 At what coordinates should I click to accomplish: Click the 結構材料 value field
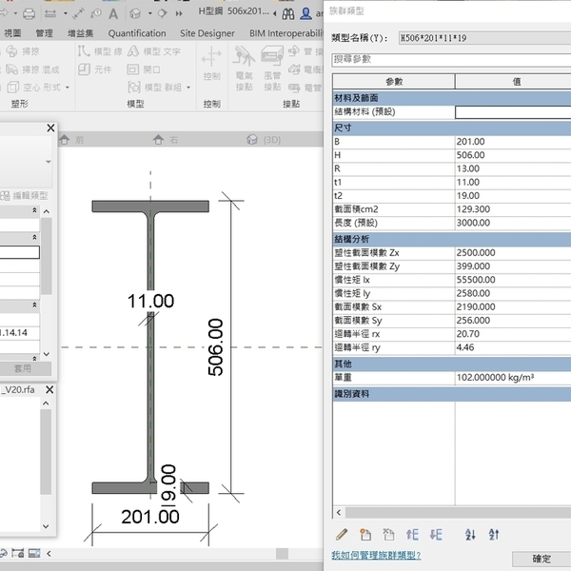[512, 112]
